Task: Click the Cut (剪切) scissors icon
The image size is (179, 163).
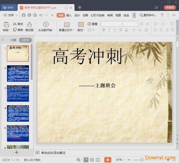Action: point(15,24)
